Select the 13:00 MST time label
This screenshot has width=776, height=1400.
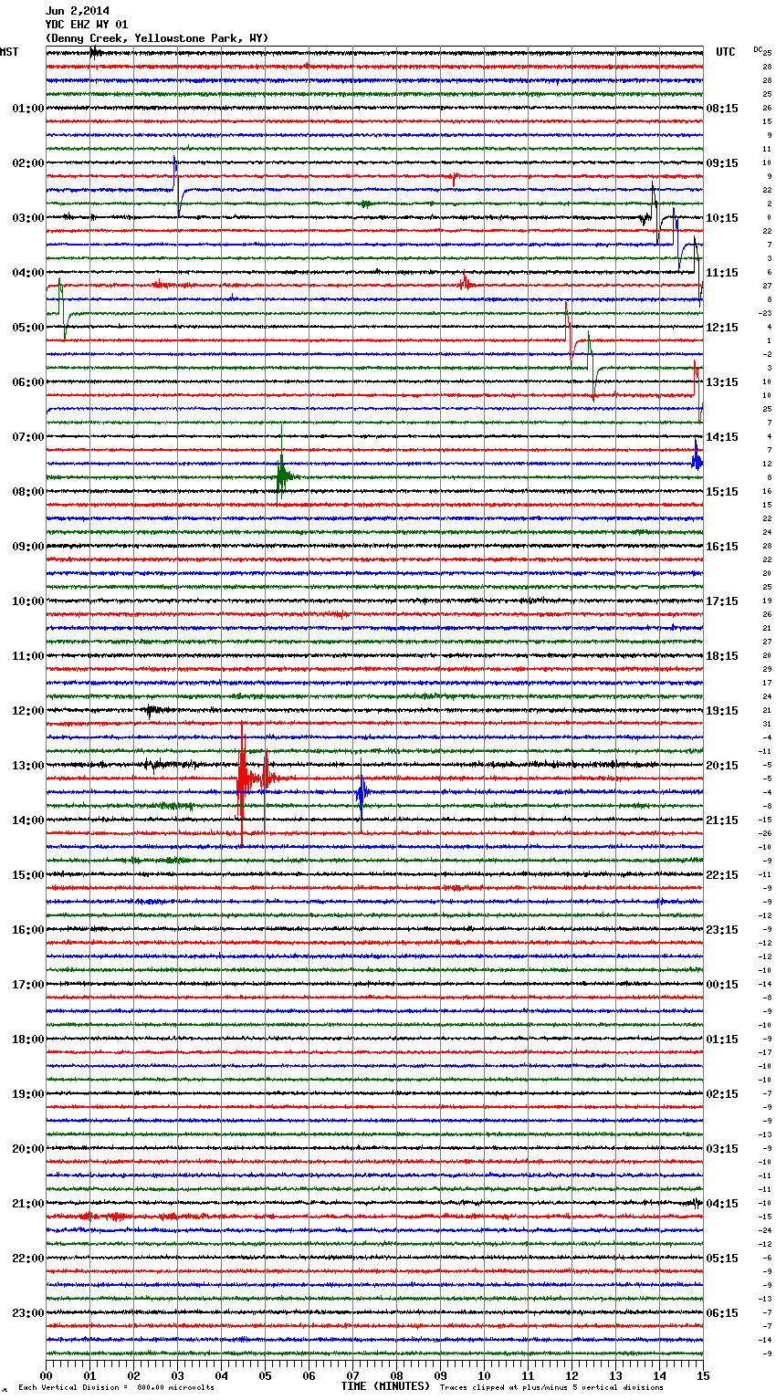pyautogui.click(x=27, y=766)
